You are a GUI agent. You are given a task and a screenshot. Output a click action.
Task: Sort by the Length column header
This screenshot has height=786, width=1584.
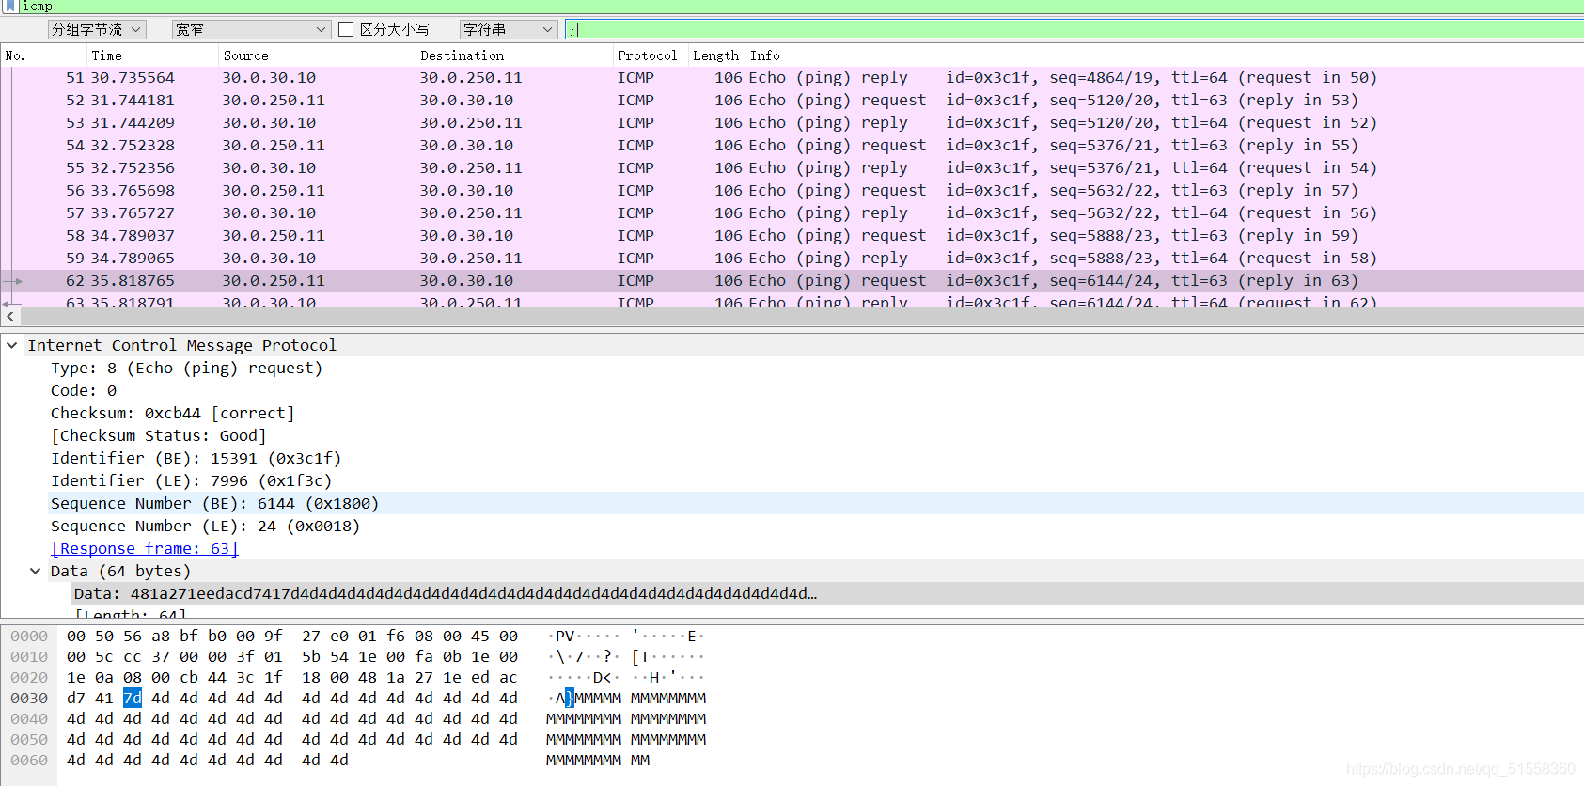pos(716,55)
